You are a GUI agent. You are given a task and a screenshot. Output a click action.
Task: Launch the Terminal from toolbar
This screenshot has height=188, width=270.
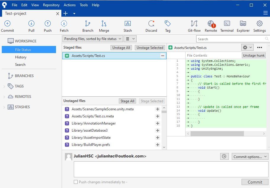point(227,23)
